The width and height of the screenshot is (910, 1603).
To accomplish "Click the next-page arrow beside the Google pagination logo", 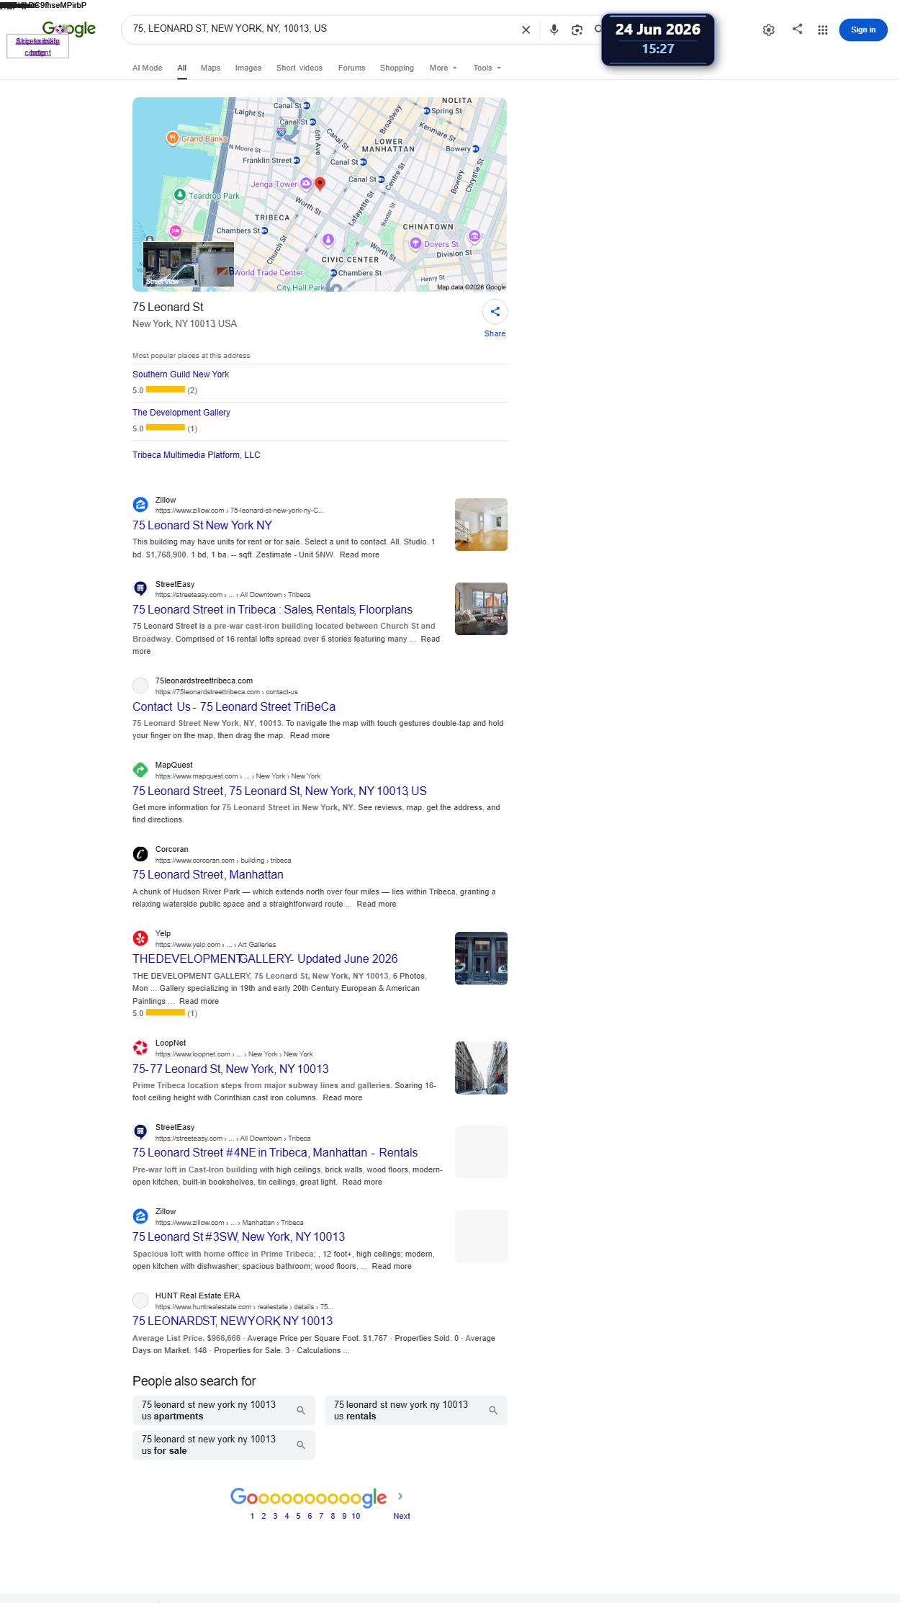I will pos(400,1496).
